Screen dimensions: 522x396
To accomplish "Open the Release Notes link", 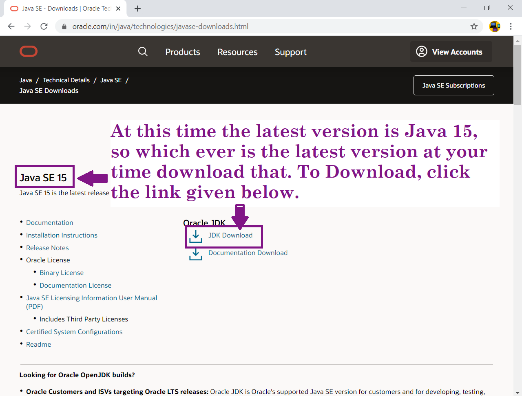I will tap(47, 248).
